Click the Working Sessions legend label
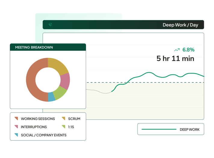The width and height of the screenshot is (214, 158). click(38, 119)
